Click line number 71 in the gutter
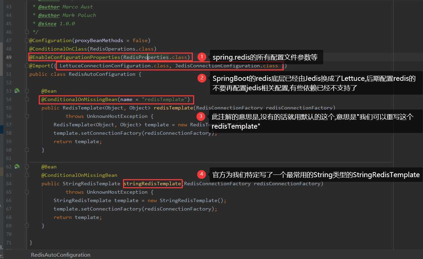 tap(9, 242)
